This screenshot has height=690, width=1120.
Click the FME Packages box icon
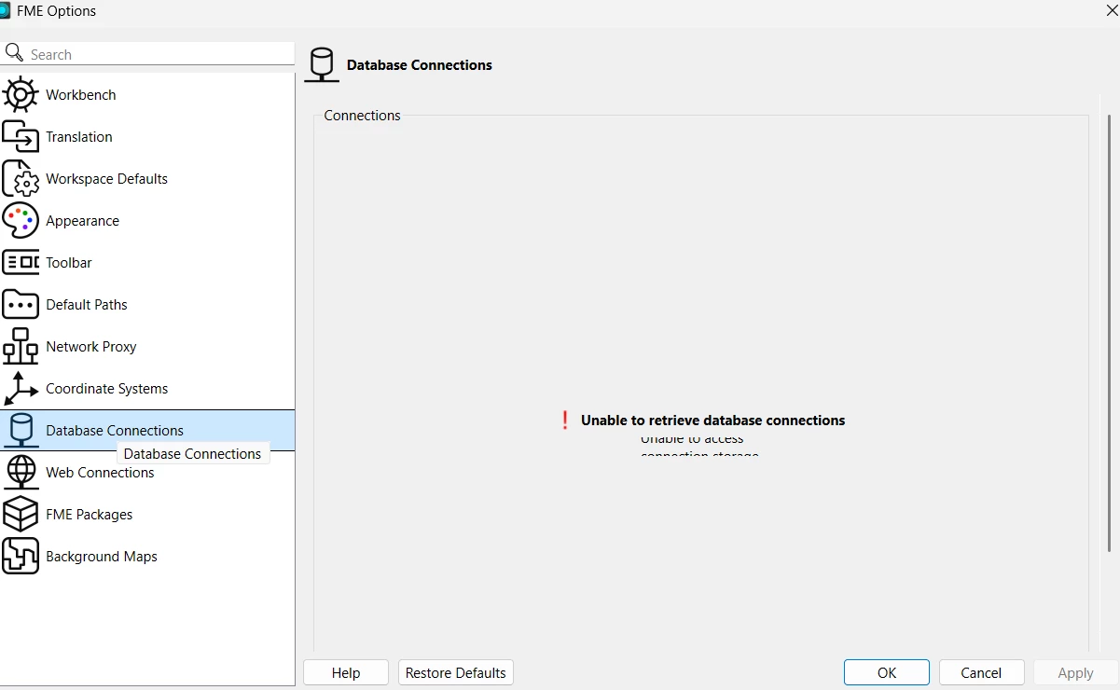pos(21,515)
